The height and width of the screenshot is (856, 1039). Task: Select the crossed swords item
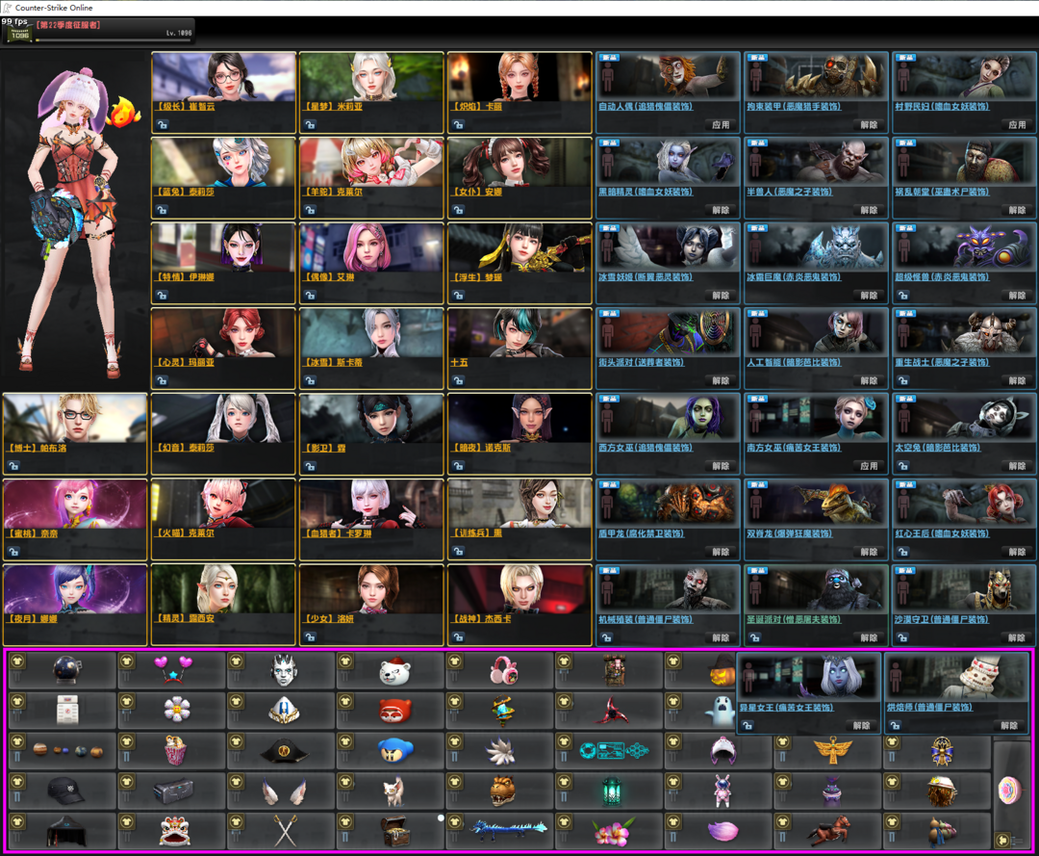[x=285, y=830]
